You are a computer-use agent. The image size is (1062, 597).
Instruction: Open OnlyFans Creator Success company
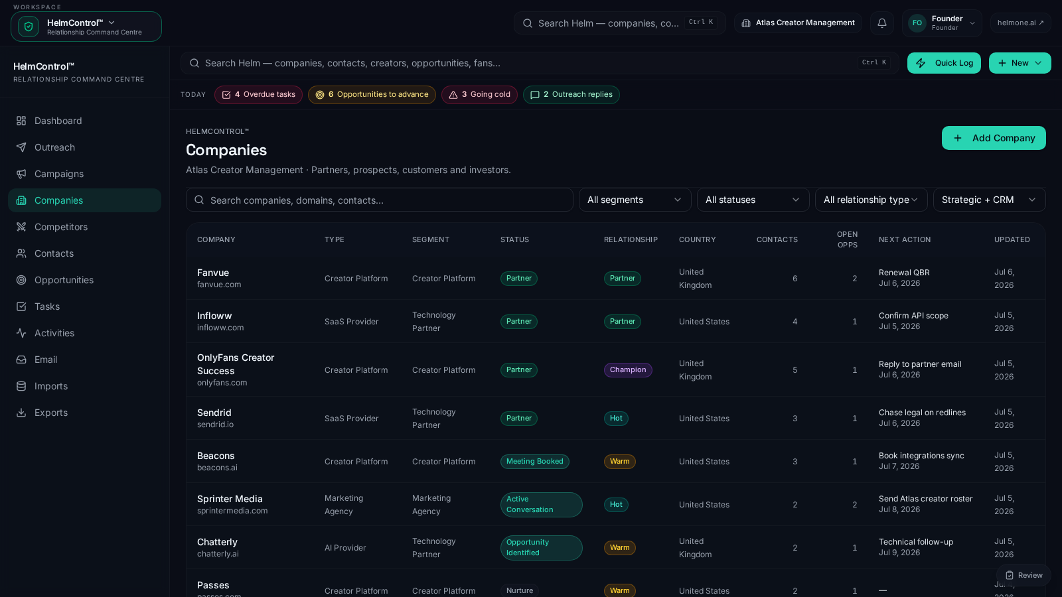(236, 364)
